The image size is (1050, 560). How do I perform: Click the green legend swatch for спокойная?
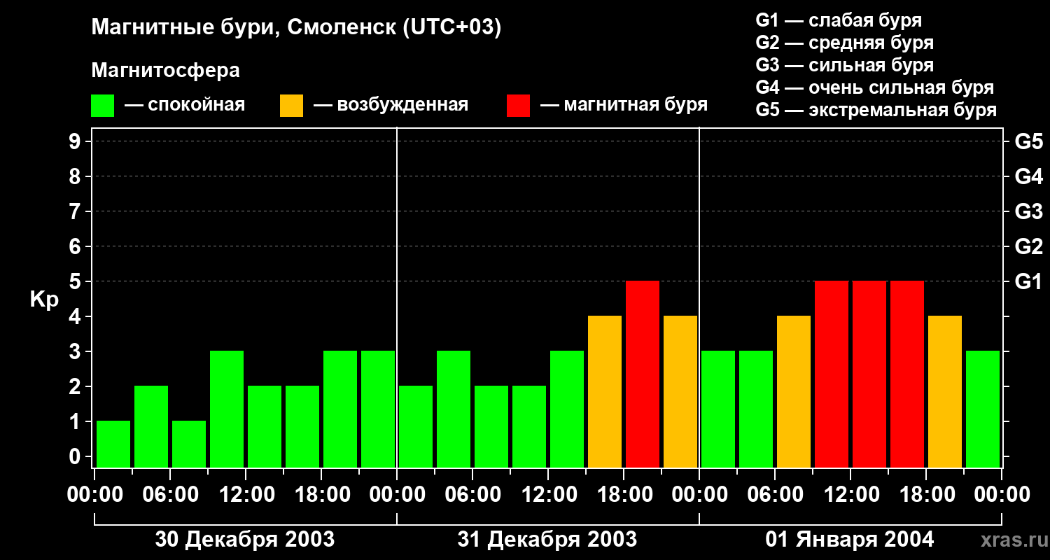click(103, 106)
